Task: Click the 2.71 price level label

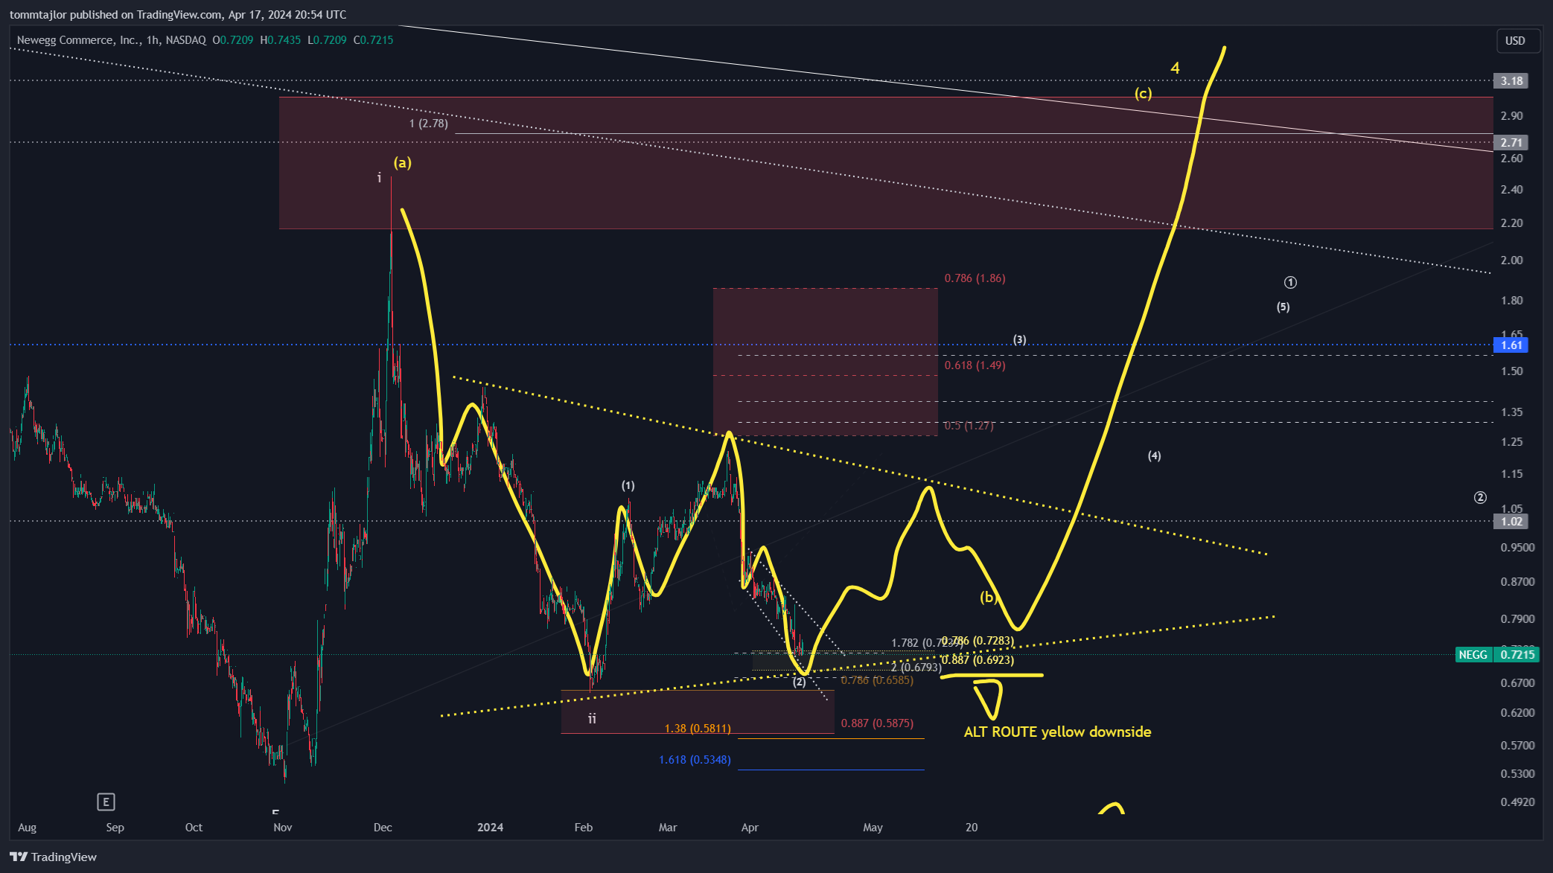Action: [1511, 142]
